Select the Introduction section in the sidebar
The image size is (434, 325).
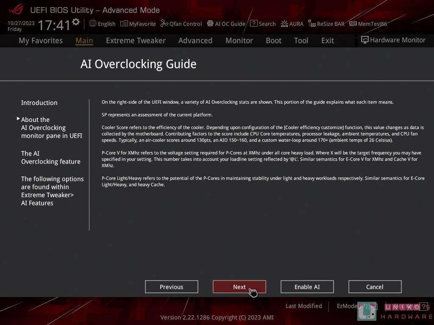tap(39, 103)
